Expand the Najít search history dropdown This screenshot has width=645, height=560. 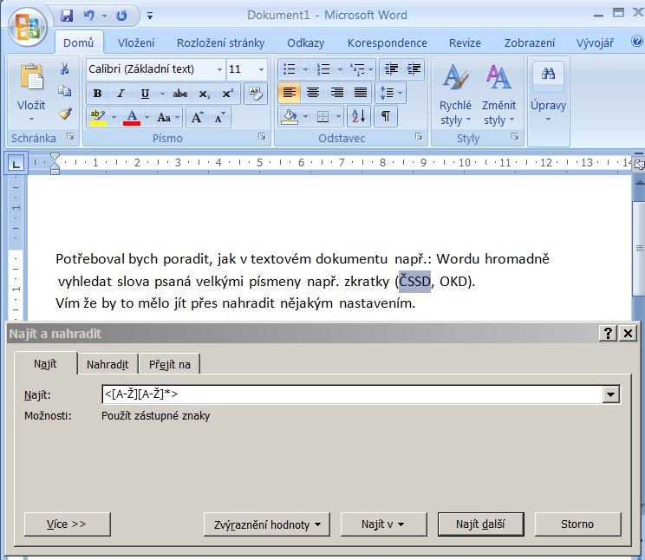pyautogui.click(x=611, y=394)
